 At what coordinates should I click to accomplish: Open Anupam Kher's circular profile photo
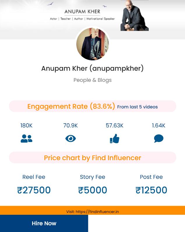click(x=93, y=44)
